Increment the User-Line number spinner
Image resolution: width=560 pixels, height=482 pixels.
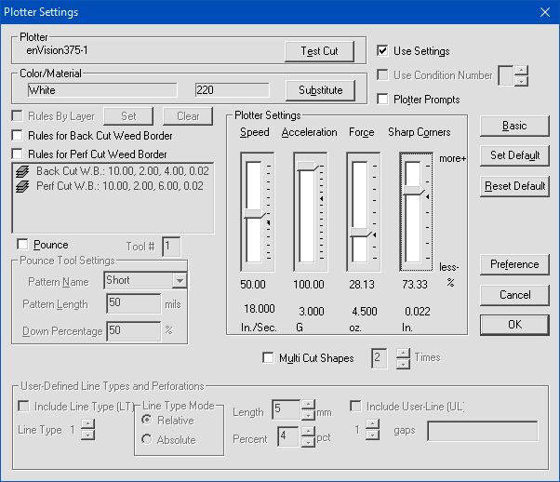(x=373, y=424)
